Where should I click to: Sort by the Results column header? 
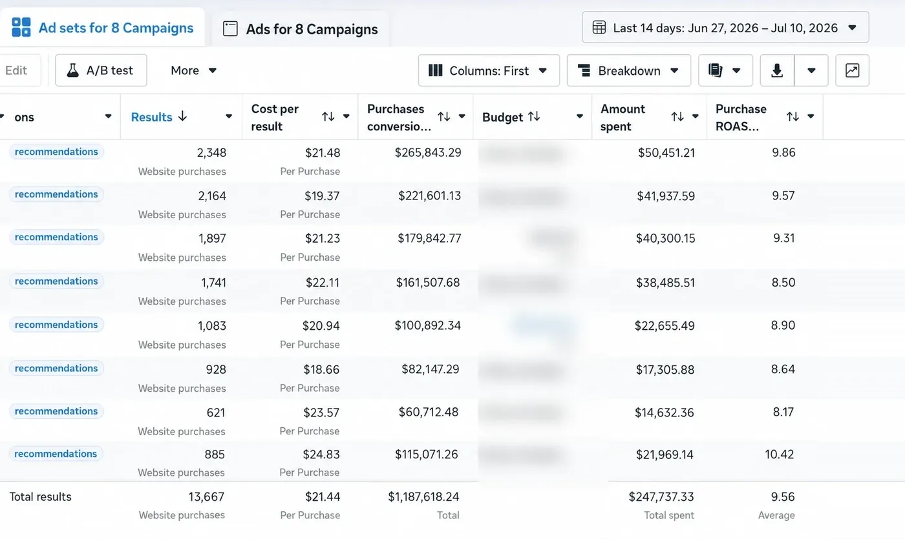click(159, 117)
